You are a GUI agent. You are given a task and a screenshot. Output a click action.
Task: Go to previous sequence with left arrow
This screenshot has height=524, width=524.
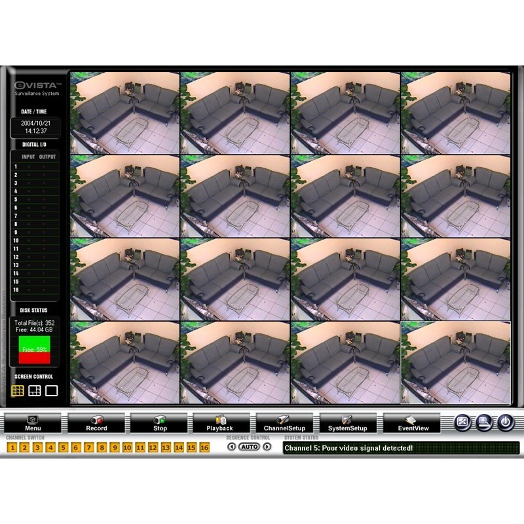pyautogui.click(x=232, y=447)
